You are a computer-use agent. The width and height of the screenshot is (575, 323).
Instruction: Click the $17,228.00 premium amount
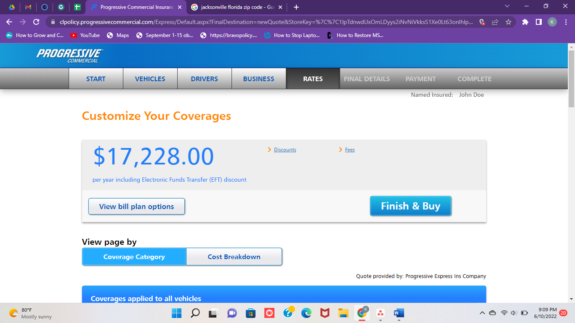pyautogui.click(x=154, y=156)
